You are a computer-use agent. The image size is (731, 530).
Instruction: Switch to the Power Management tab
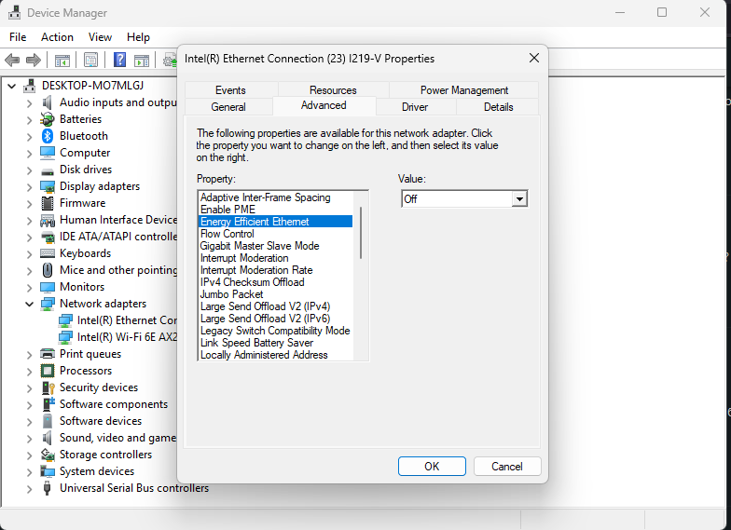464,89
